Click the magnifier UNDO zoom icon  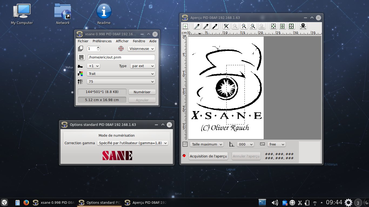point(262,26)
